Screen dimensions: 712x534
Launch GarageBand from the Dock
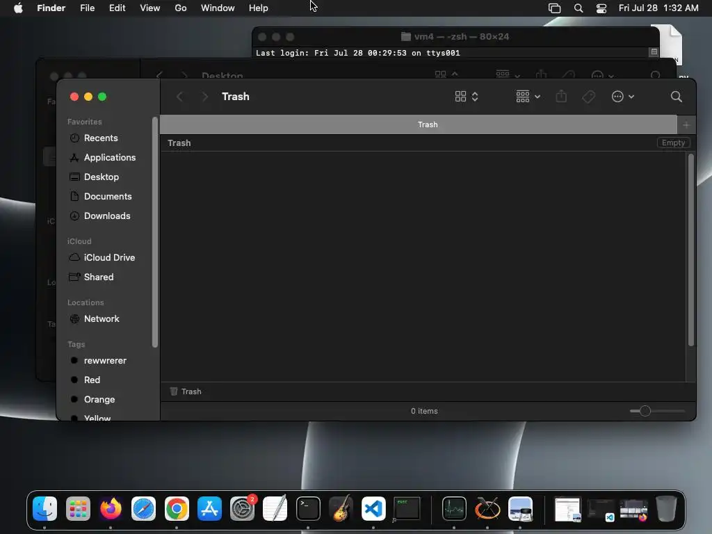341,508
